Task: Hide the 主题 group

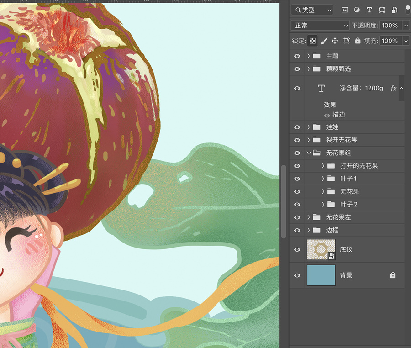Action: [x=297, y=56]
